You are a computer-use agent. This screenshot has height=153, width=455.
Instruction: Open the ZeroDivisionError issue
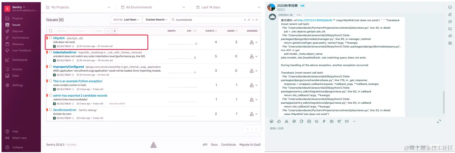tap(65, 110)
